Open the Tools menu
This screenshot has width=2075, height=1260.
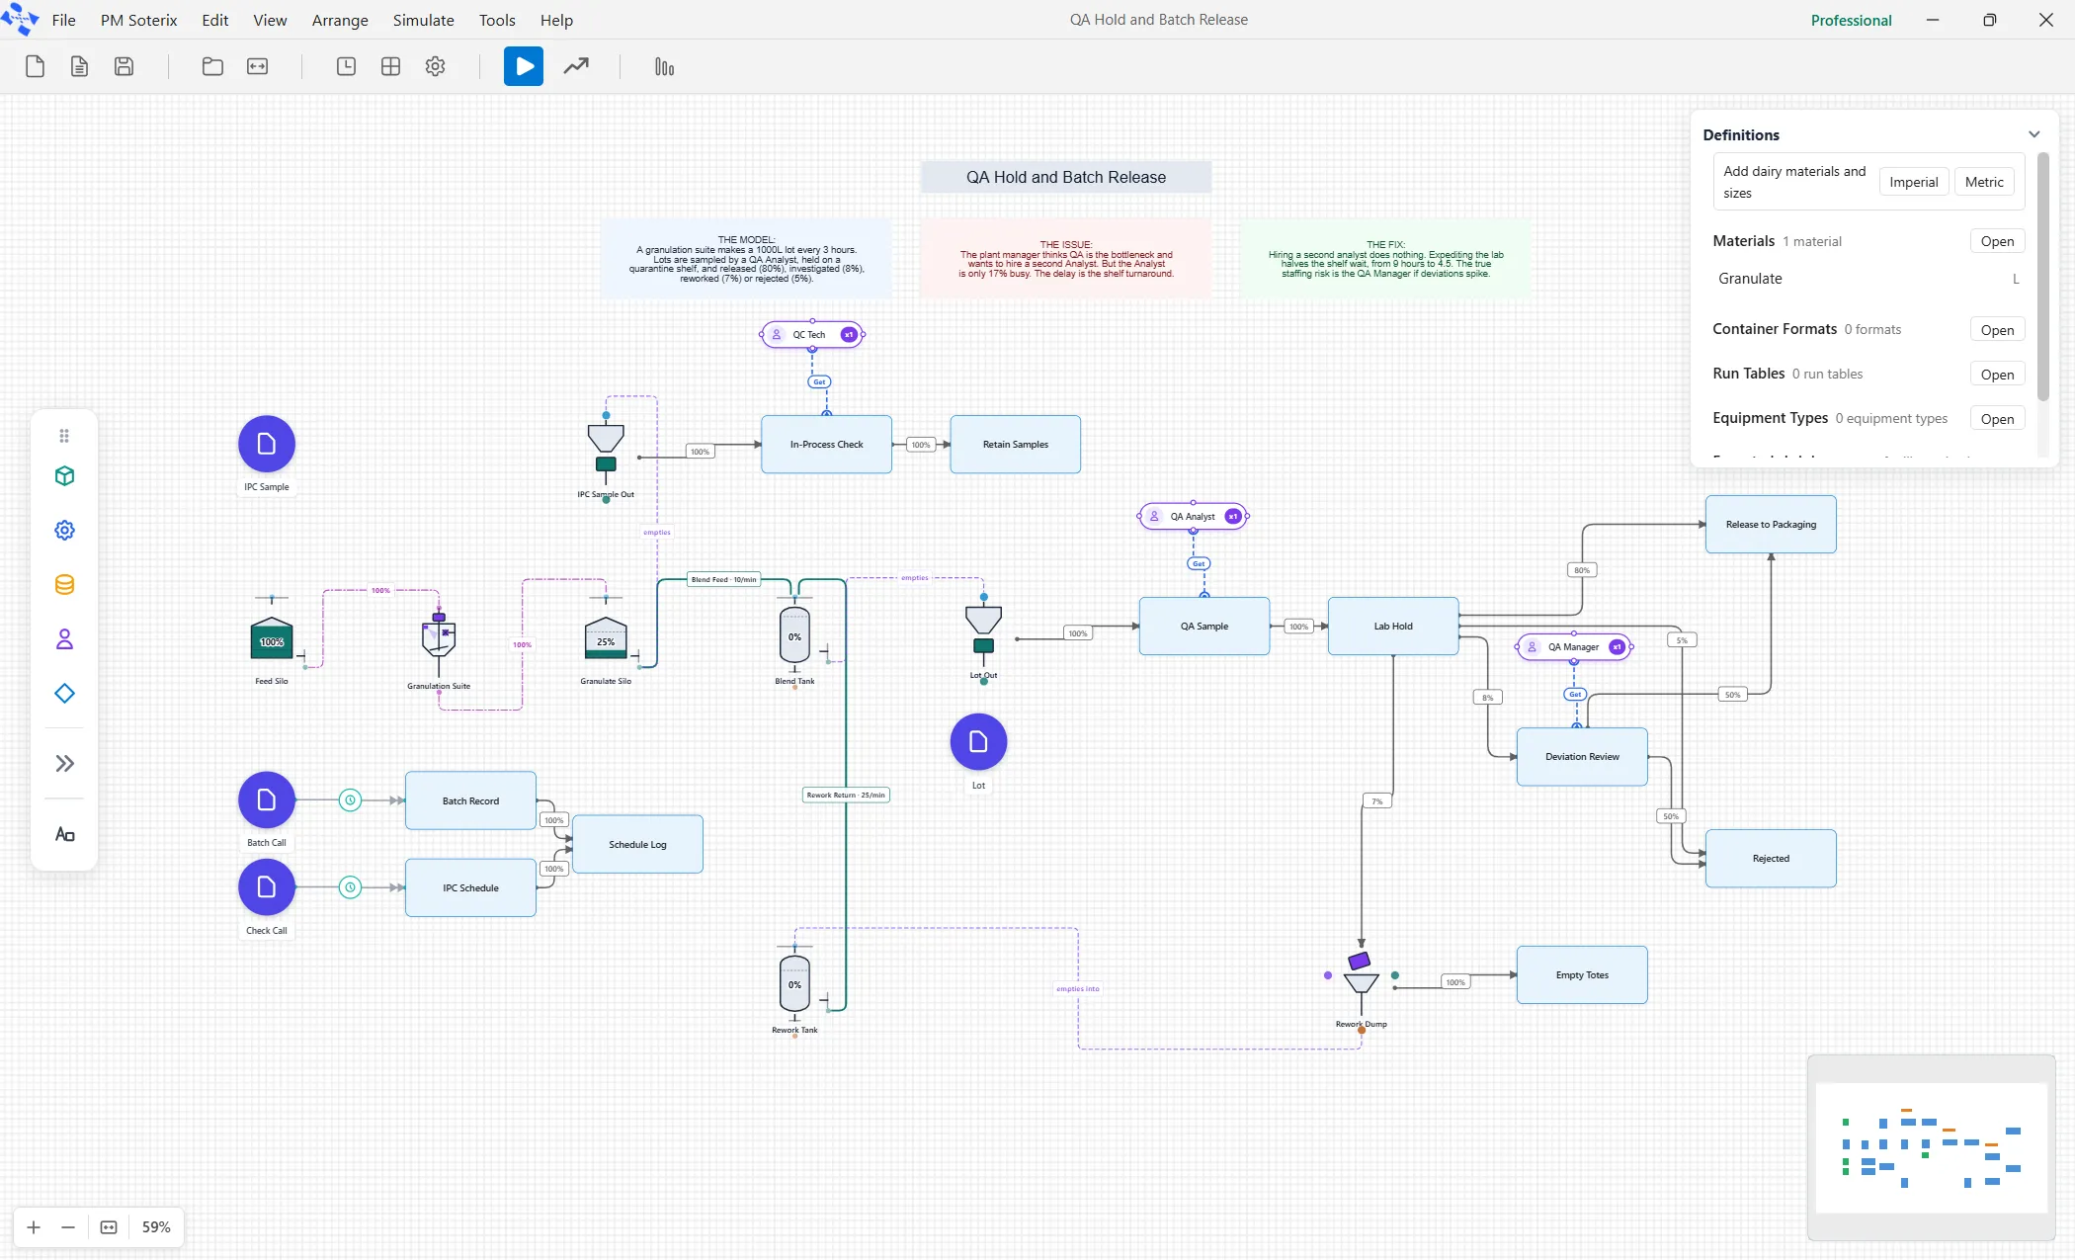coord(497,20)
